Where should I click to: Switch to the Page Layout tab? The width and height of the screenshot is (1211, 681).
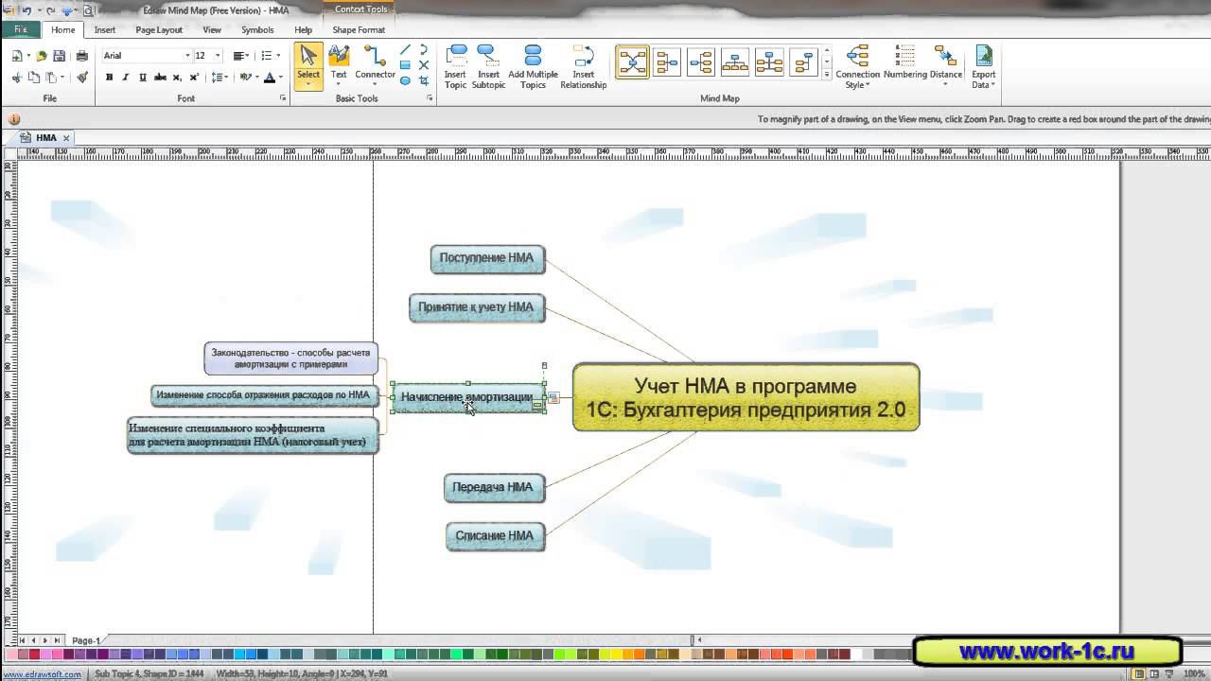pos(159,30)
